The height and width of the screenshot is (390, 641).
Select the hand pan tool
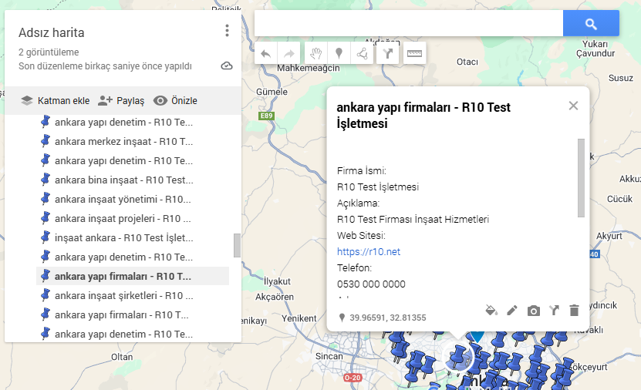(x=315, y=53)
